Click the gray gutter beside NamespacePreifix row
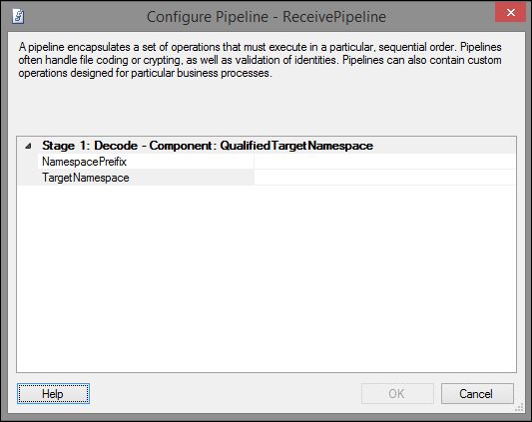Screen dimensions: 532x422 click(27, 162)
